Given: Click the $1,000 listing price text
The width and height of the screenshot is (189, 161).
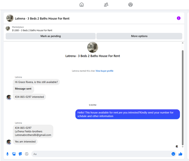Looking at the screenshot, I should [15, 30].
